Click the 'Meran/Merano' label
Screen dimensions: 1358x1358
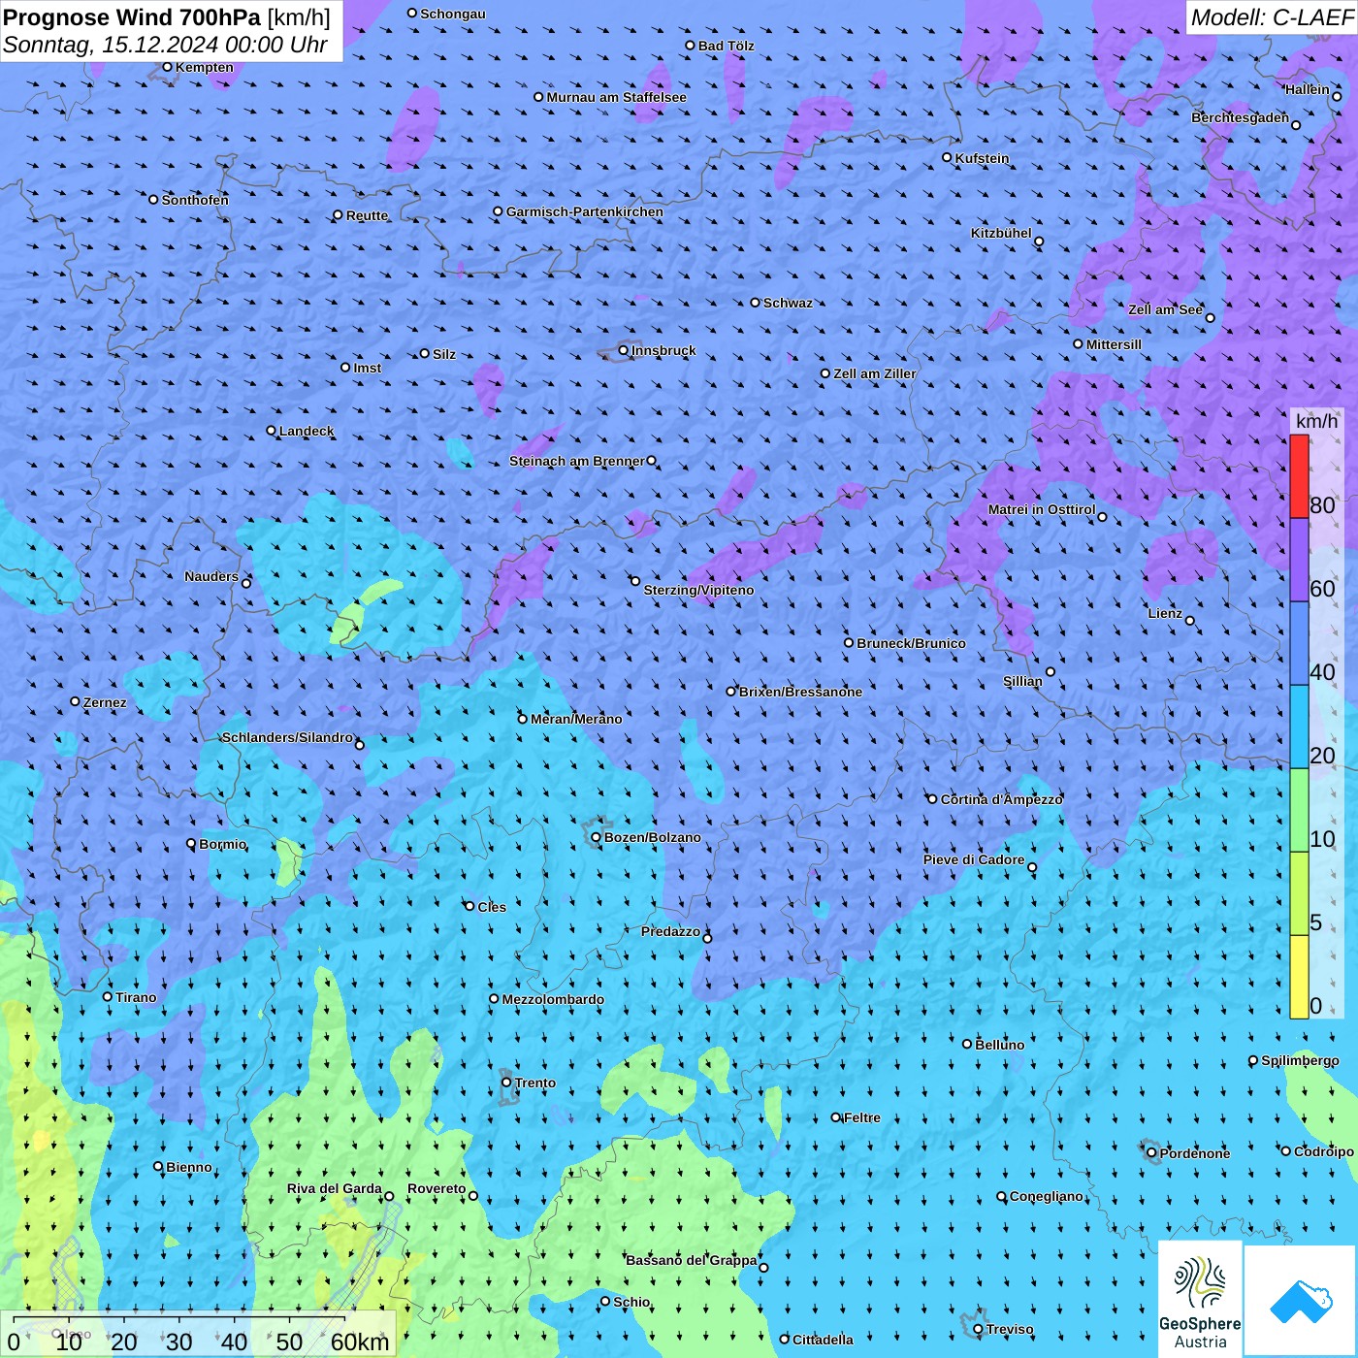[577, 719]
